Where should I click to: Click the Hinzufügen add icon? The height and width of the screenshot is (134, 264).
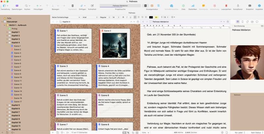click(37, 6)
